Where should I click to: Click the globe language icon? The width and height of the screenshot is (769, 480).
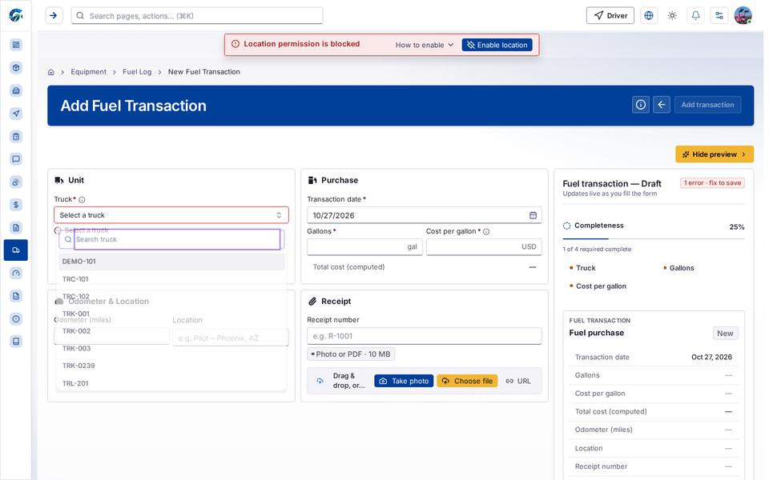click(x=649, y=16)
